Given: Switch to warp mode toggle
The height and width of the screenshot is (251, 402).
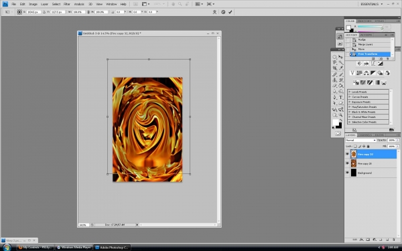Looking at the screenshot, I should (214, 12).
